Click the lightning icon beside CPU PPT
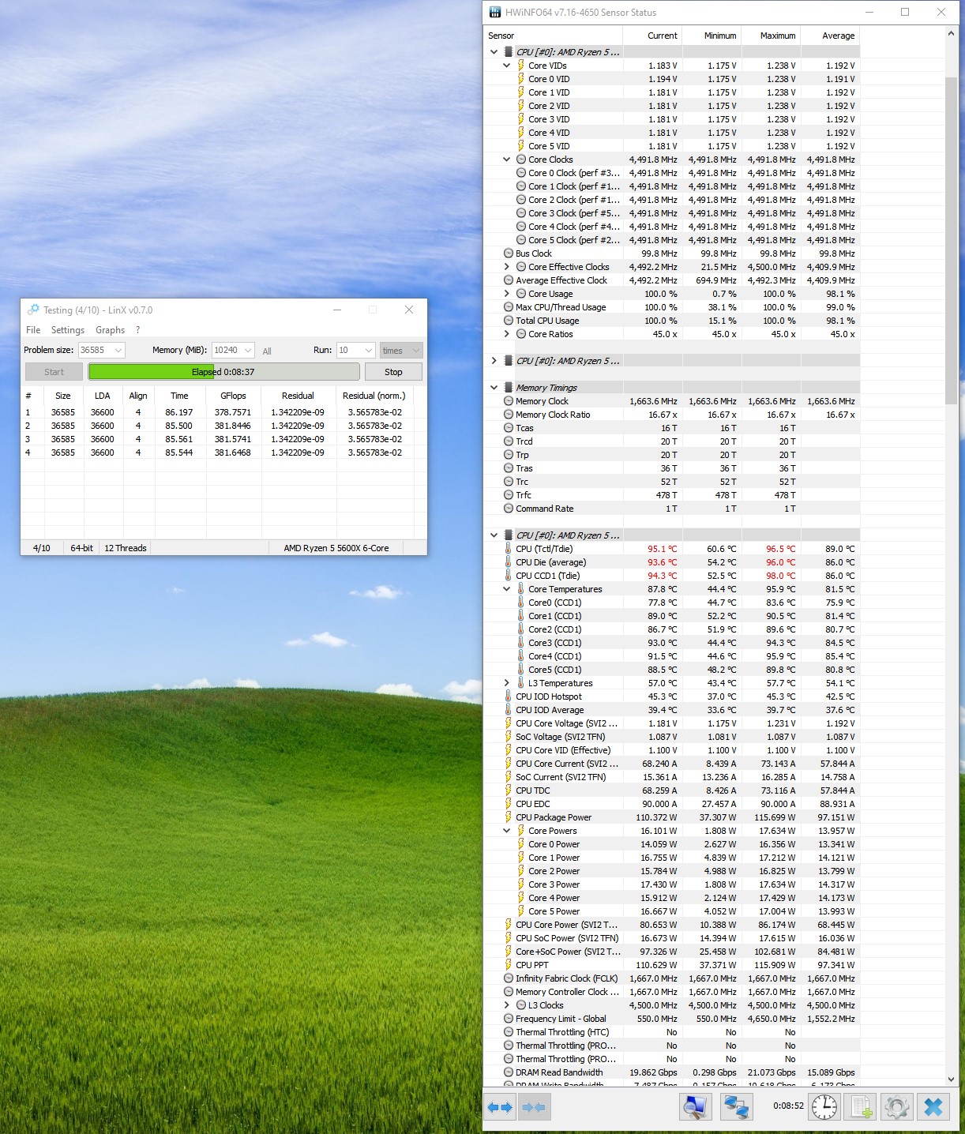The image size is (965, 1134). tap(508, 965)
